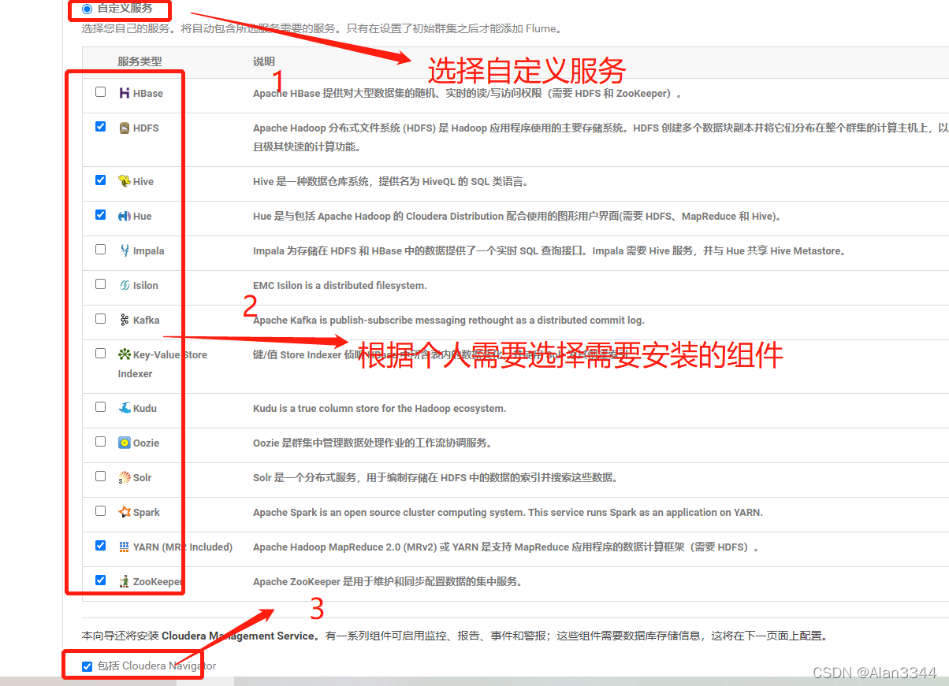
Task: Click the Impala service icon
Action: coord(125,250)
